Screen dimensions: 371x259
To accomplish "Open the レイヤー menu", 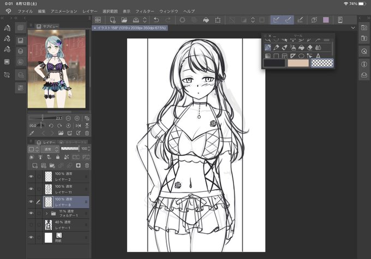I will pyautogui.click(x=90, y=11).
